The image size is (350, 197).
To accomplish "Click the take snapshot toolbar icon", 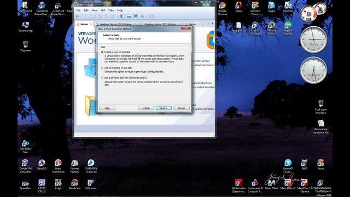I will click(x=100, y=16).
